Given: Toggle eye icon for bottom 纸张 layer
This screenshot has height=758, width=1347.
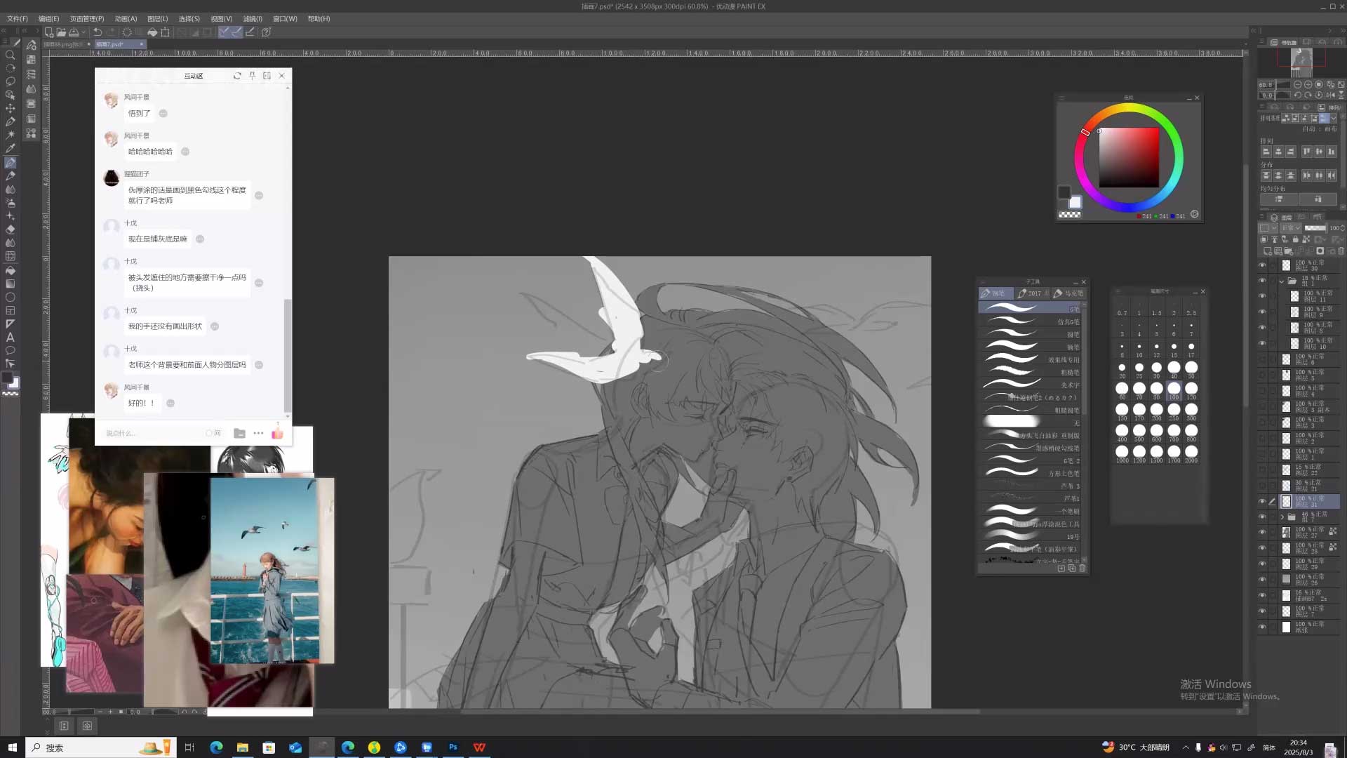Looking at the screenshot, I should tap(1262, 627).
